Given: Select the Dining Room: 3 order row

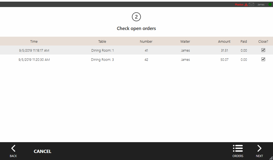Looking at the screenshot, I should (x=102, y=59).
